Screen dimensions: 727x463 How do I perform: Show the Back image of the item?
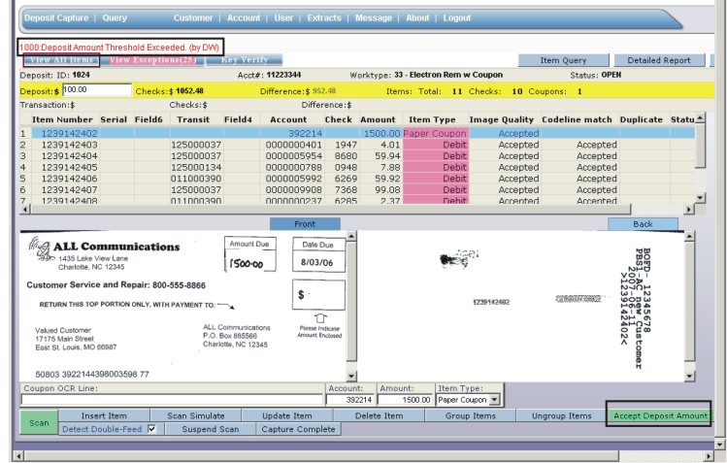pyautogui.click(x=642, y=224)
